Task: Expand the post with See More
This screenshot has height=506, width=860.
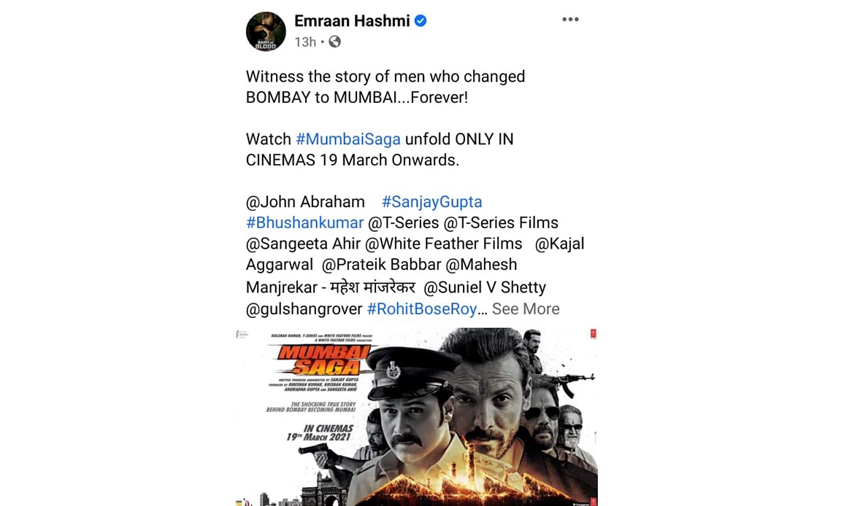Action: coord(526,309)
